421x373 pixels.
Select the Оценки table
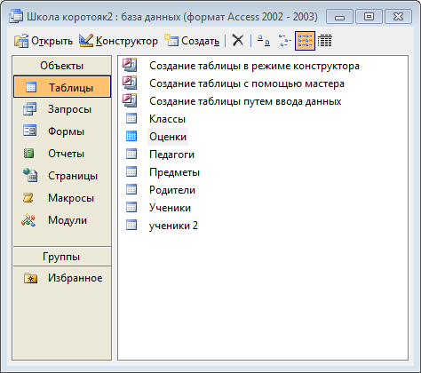(x=168, y=137)
